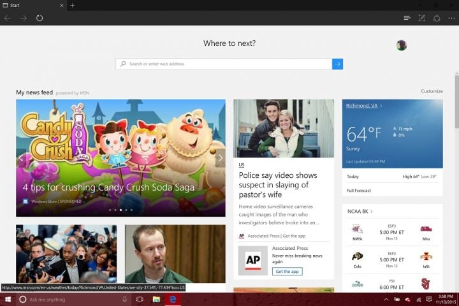Expand the NCAA BK scores section
Viewport: 459px width, 306px height.
[x=372, y=211]
